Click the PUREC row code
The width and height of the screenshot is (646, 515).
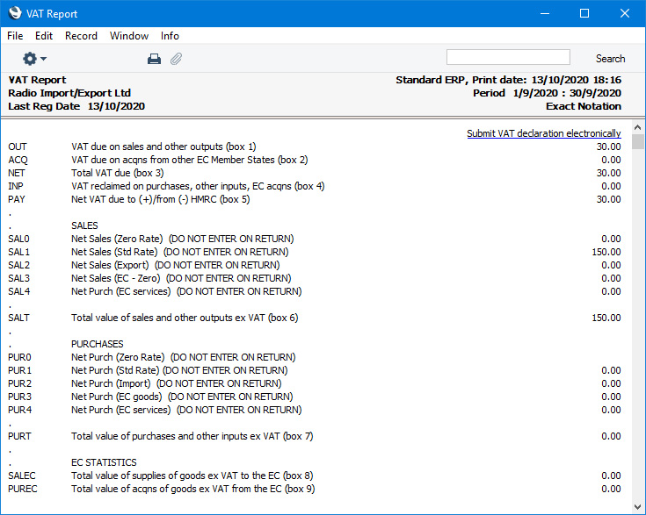(23, 489)
